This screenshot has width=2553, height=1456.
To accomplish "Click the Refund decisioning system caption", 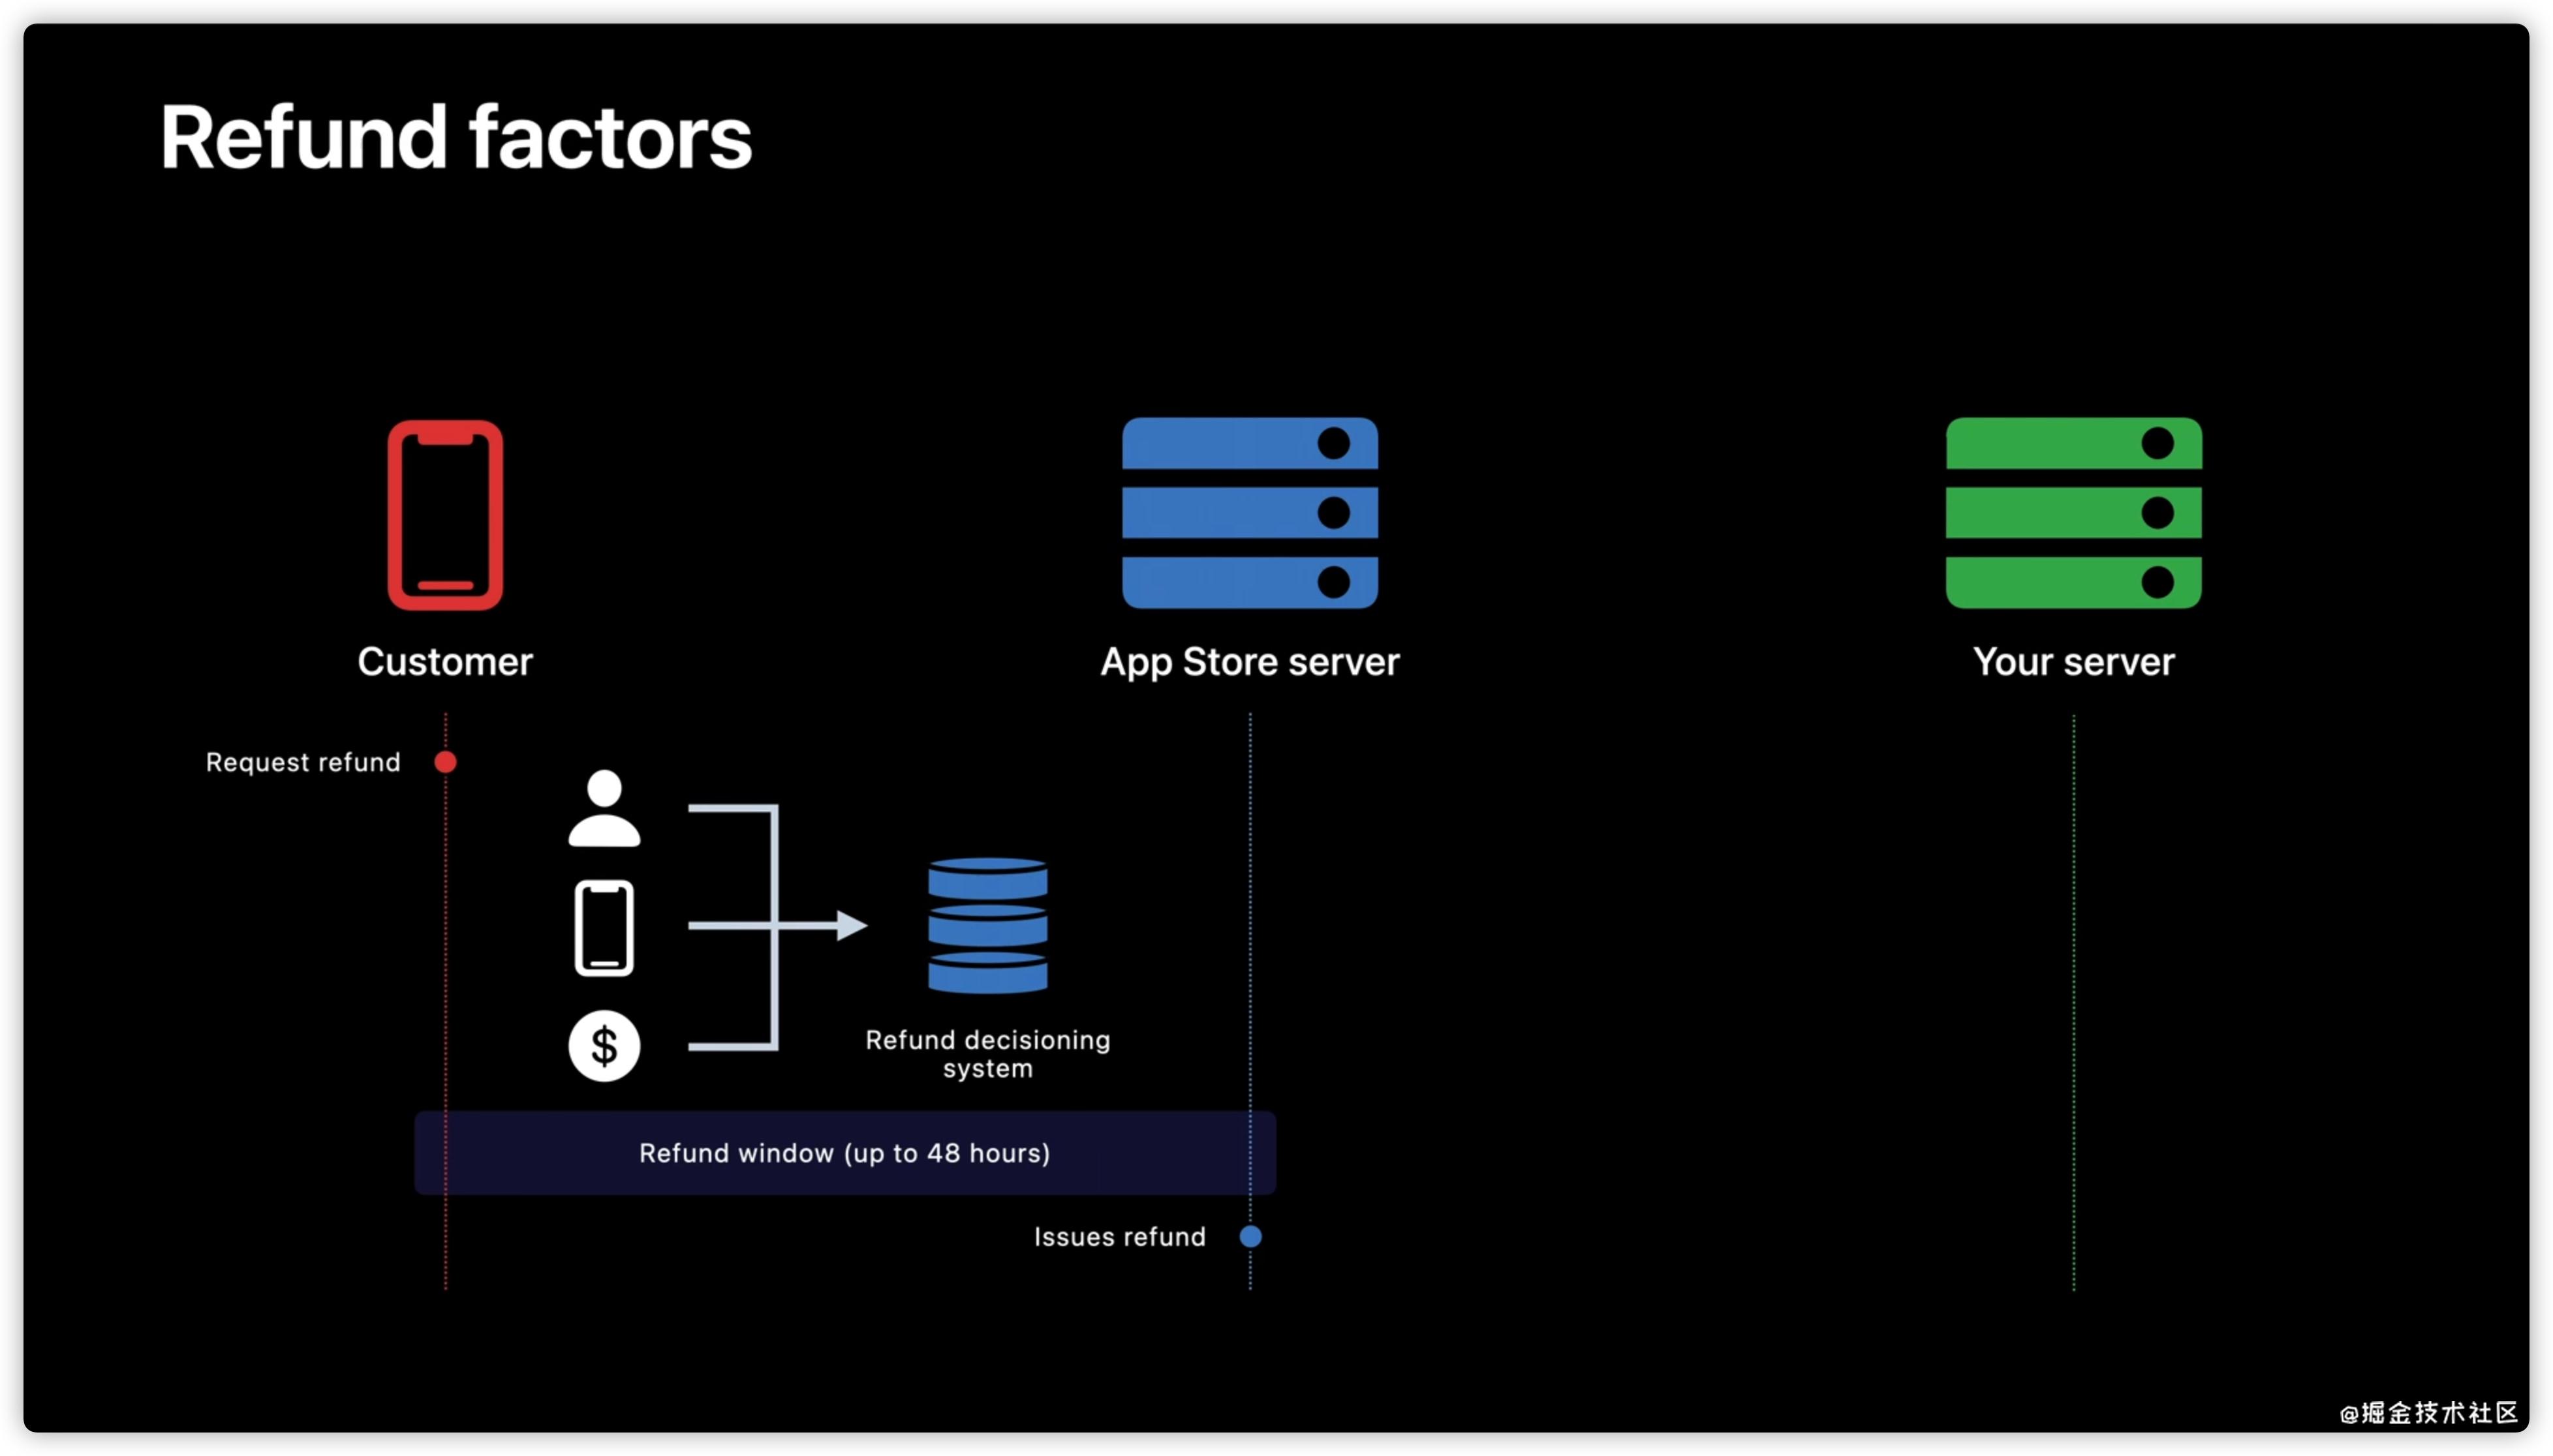I will point(987,1053).
